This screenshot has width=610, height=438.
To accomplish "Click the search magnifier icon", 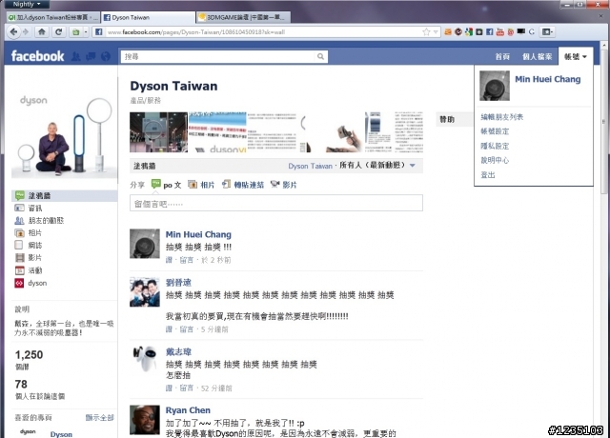I will [320, 57].
